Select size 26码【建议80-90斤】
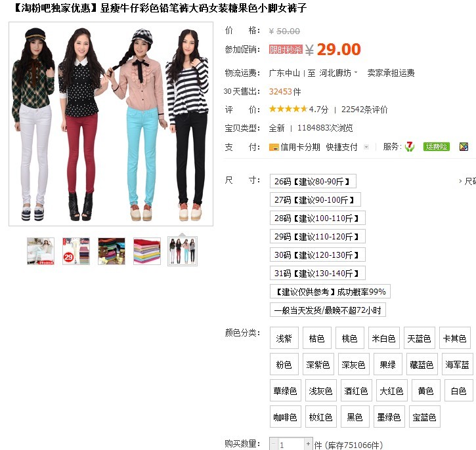This screenshot has width=476, height=450. 313,181
